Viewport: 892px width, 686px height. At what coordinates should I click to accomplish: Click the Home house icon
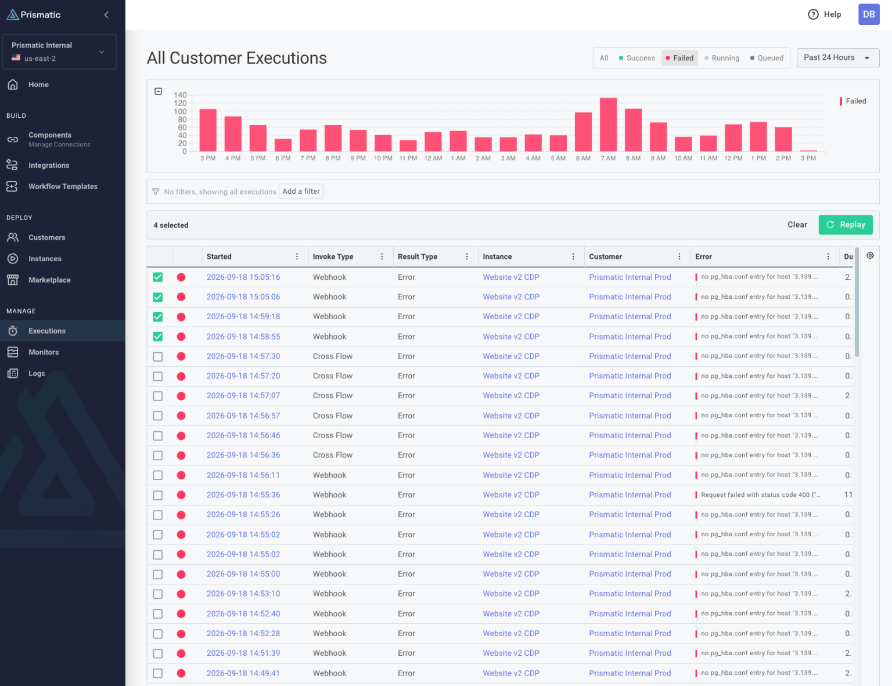click(x=13, y=85)
